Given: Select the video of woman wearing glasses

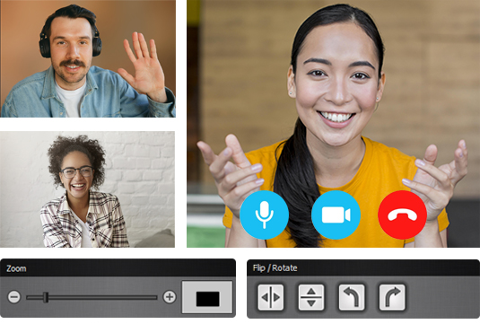Looking at the screenshot, I should (x=88, y=189).
